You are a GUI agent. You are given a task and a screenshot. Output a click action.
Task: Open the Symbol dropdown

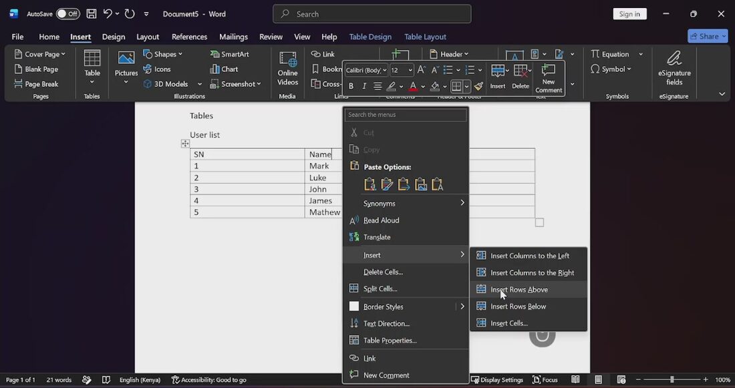coord(611,69)
